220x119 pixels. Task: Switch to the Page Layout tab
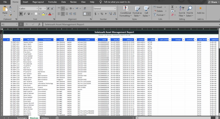38,2
